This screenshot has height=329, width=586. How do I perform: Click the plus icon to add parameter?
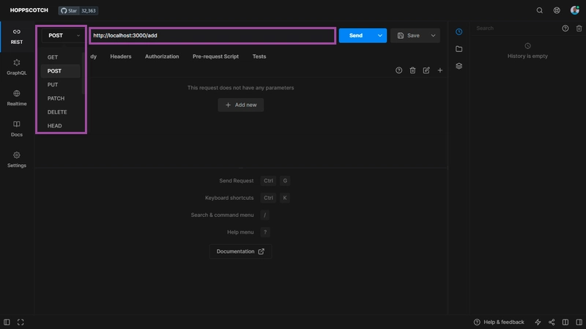click(440, 70)
